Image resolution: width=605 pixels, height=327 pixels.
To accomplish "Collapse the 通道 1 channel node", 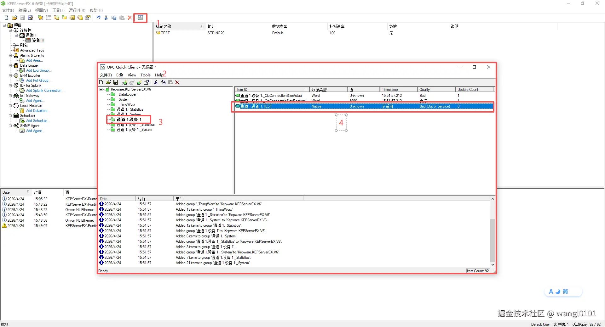I will pyautogui.click(x=16, y=35).
